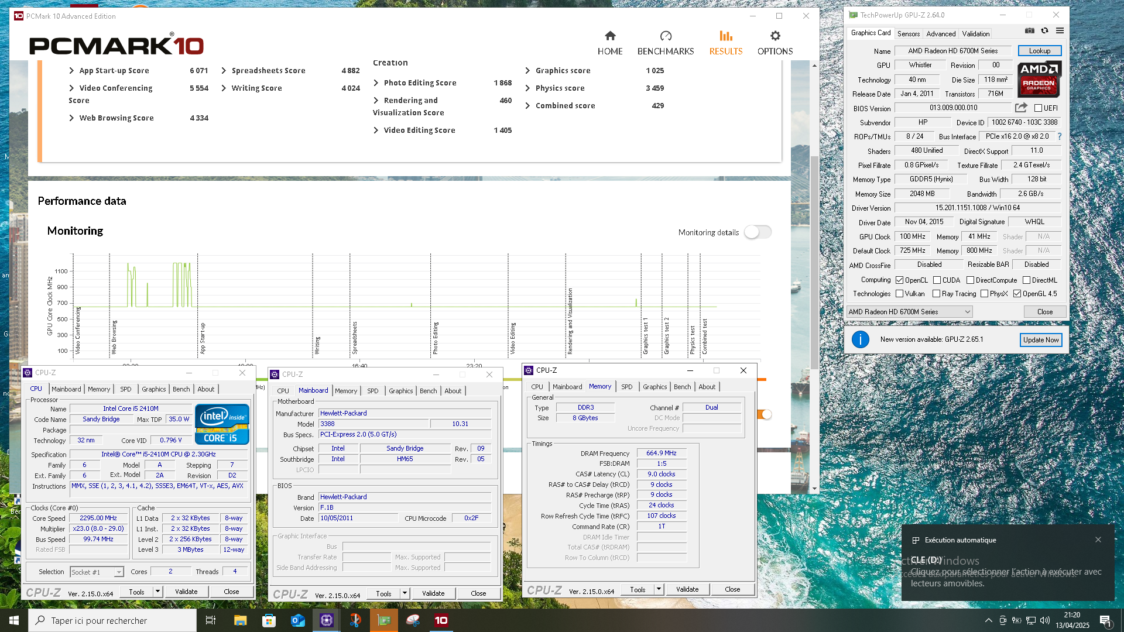This screenshot has width=1124, height=632.
Task: Take a GPU-Z screenshot with camera icon
Action: tap(1030, 31)
